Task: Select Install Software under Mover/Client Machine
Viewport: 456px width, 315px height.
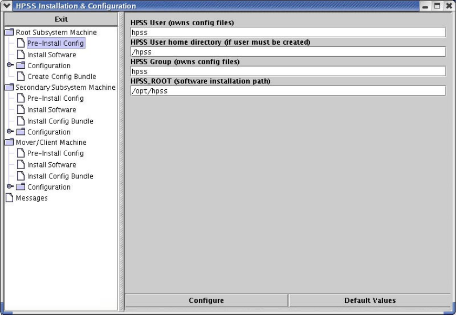Action: pos(52,165)
